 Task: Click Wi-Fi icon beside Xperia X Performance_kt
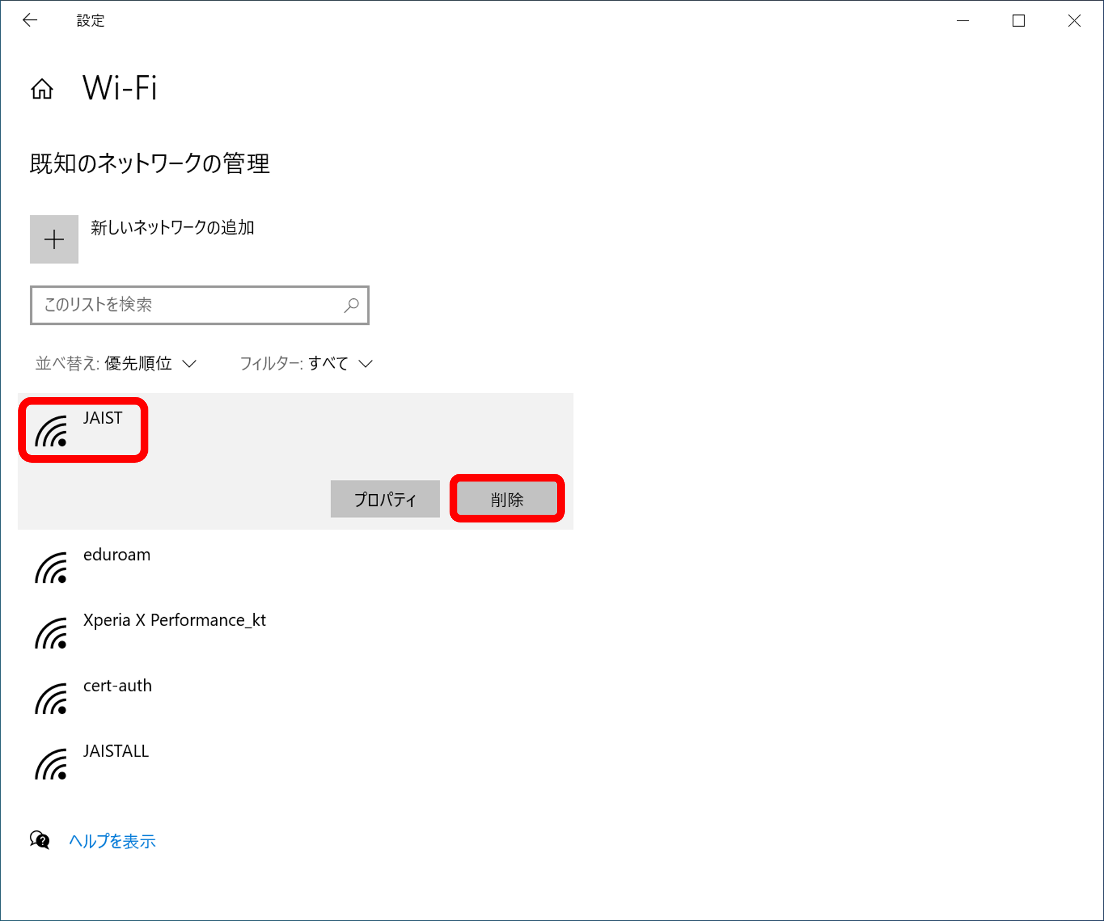[x=51, y=633]
